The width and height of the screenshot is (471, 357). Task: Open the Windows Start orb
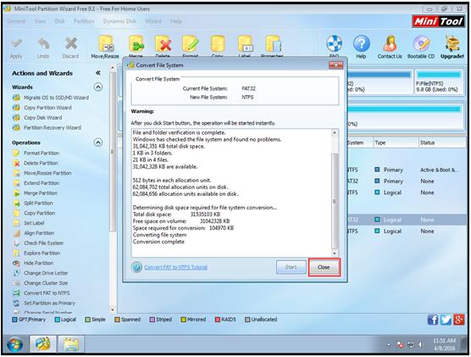click(x=14, y=344)
